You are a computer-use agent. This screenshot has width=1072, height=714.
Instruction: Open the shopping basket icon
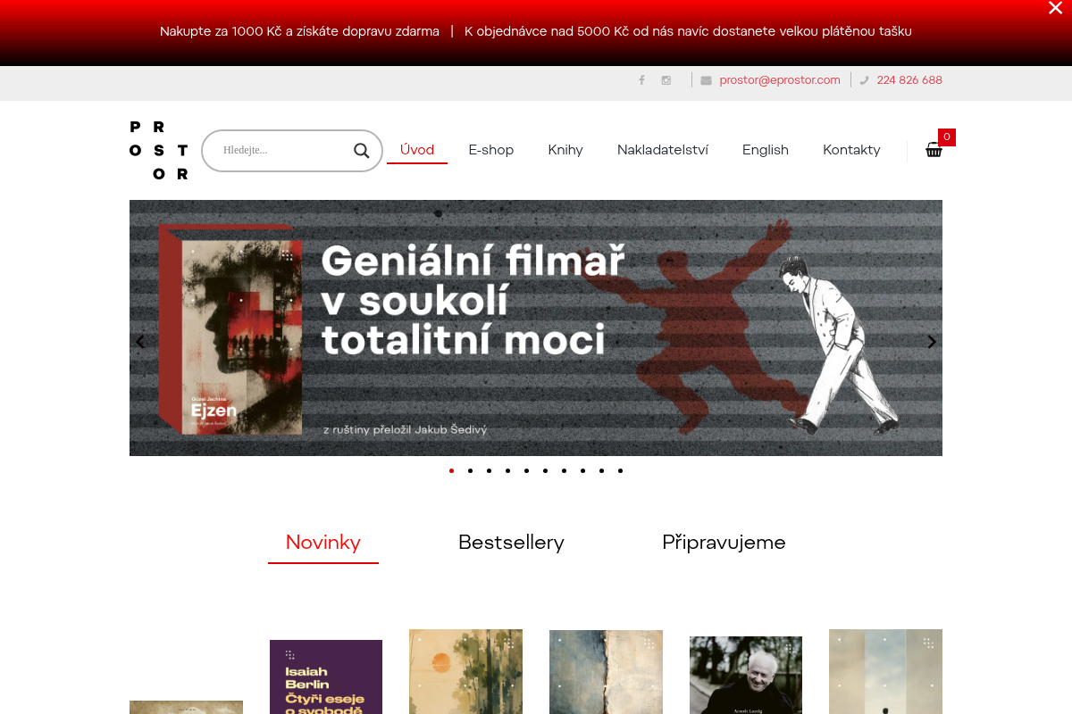[x=934, y=150]
